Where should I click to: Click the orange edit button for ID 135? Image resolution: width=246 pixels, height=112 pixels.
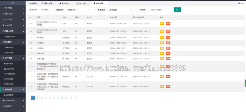click(x=162, y=24)
